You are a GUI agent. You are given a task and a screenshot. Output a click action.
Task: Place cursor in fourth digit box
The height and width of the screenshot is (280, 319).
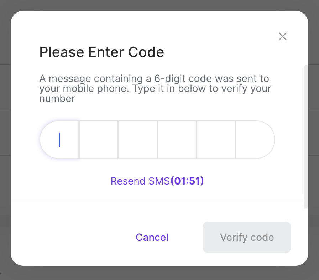point(177,140)
